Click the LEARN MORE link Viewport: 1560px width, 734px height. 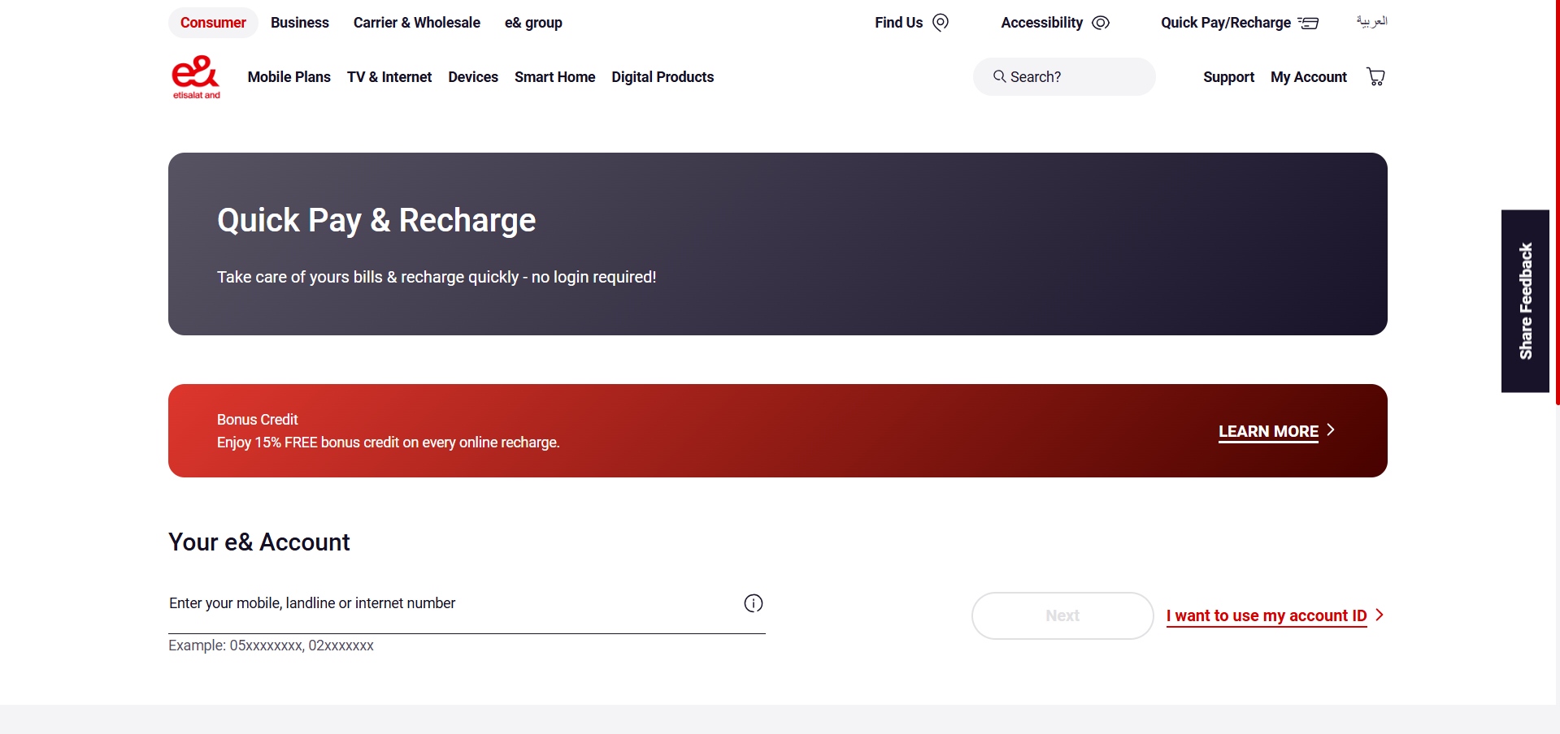click(1268, 431)
